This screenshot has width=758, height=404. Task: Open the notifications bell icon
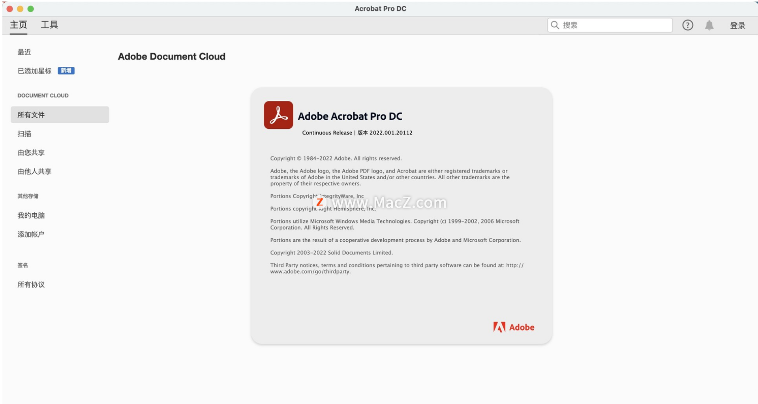coord(709,25)
